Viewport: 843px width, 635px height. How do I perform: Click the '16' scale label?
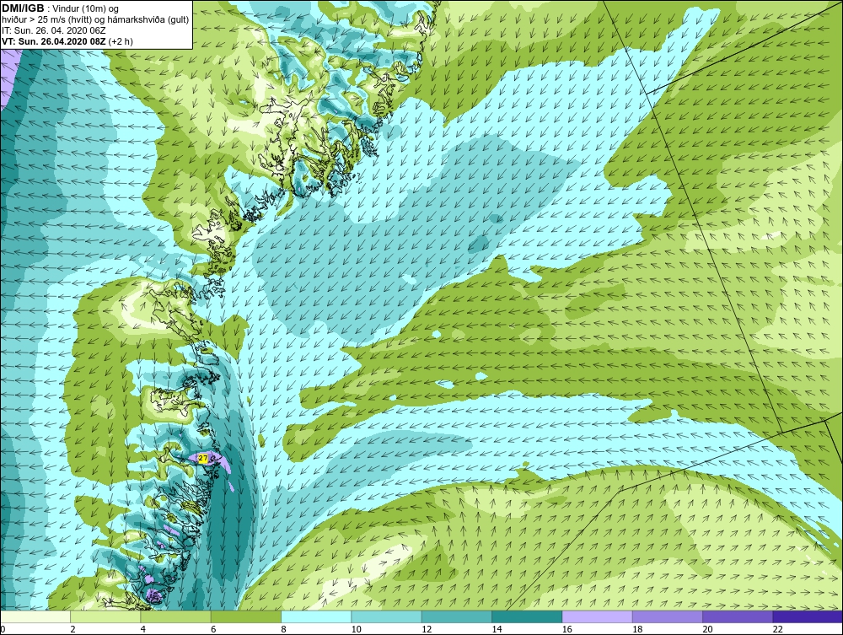(566, 629)
